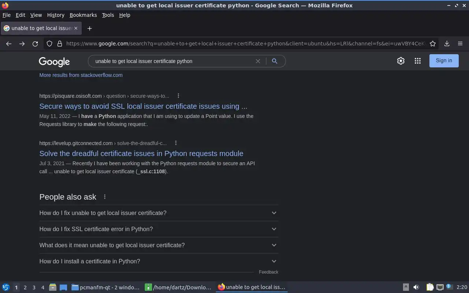Screen dimensions: 469x293
Task: View site security padlock info
Action: click(x=60, y=44)
